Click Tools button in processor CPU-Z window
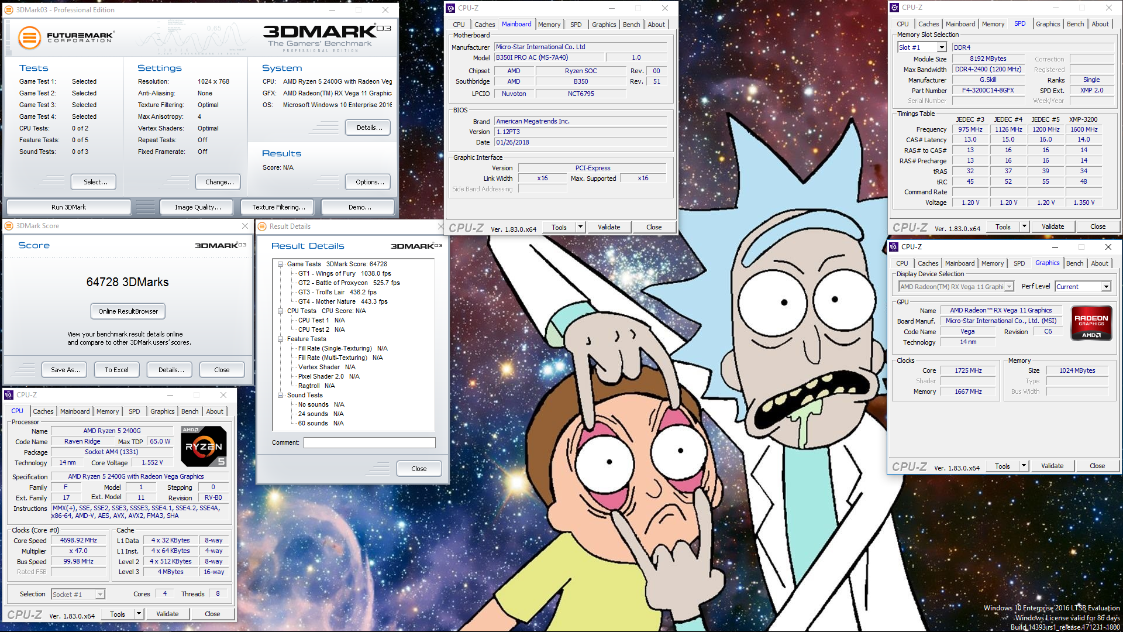This screenshot has width=1123, height=632. point(118,614)
